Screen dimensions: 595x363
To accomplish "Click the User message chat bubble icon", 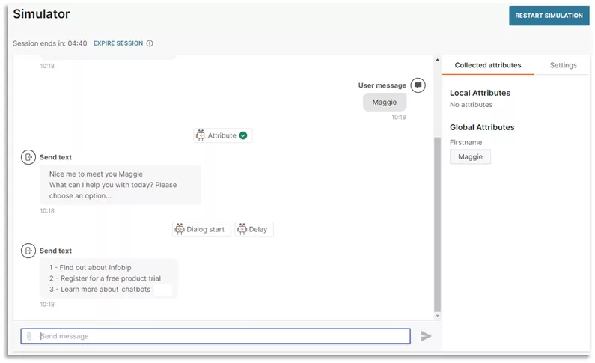I will pos(418,85).
